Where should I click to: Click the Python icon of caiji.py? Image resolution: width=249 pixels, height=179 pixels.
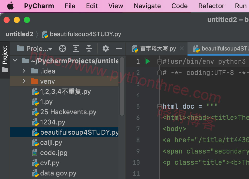coord(35,143)
